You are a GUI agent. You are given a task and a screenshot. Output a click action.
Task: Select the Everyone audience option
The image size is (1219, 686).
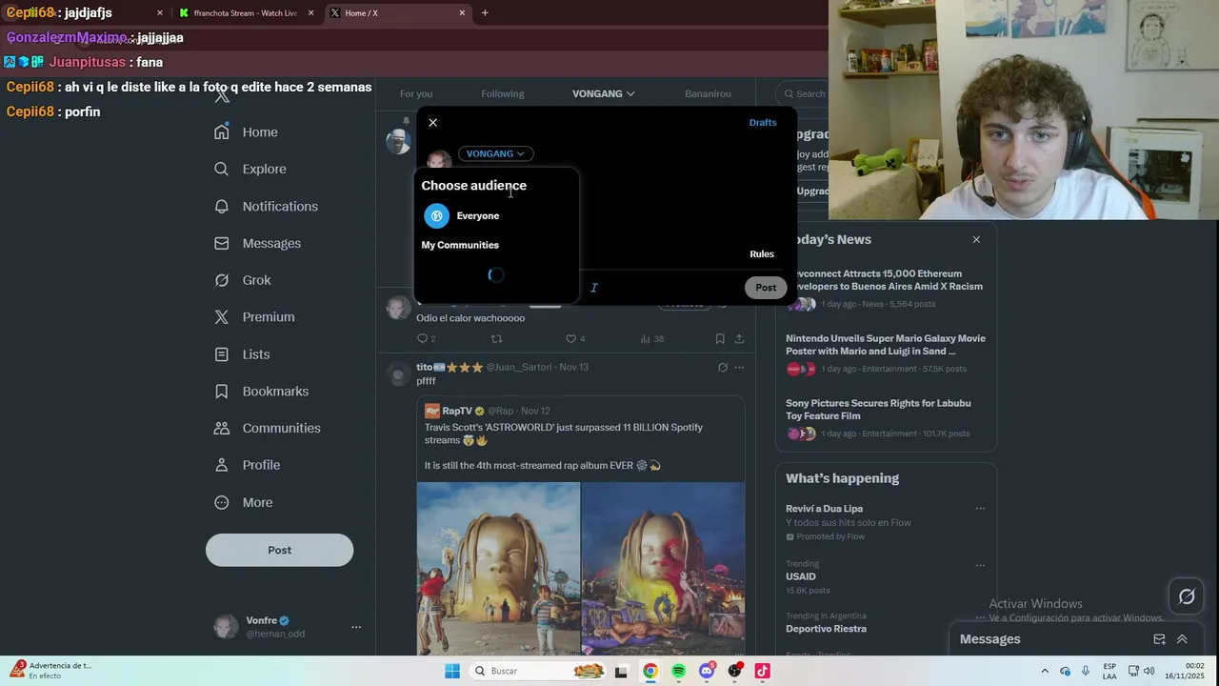click(496, 215)
